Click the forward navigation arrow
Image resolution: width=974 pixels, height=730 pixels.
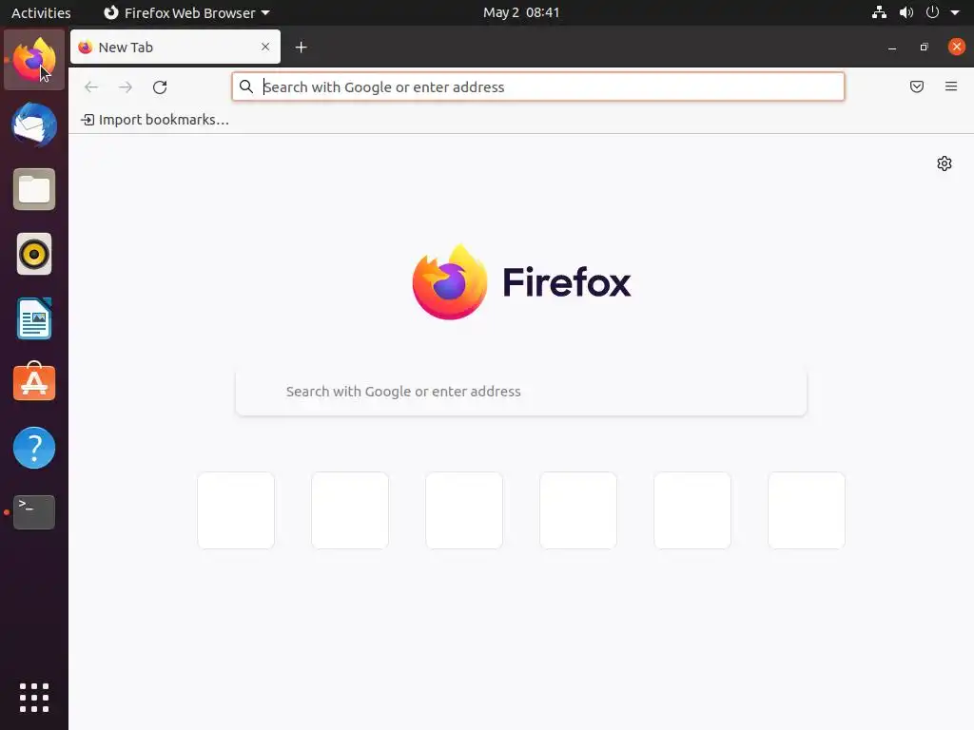tap(126, 86)
